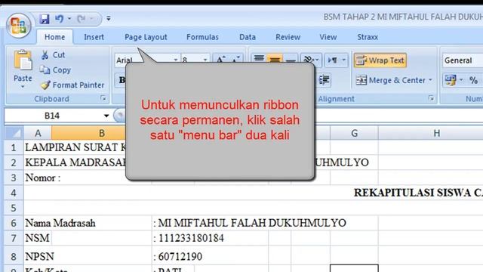Select row 7 header

(x=14, y=238)
